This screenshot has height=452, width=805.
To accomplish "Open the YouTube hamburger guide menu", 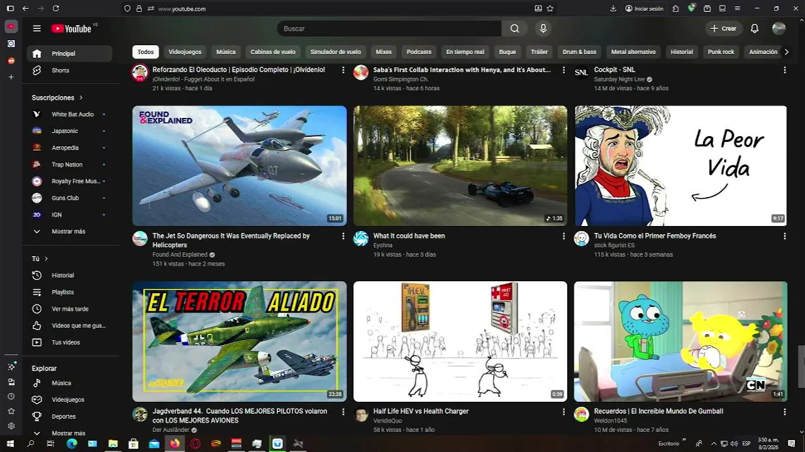I will coord(37,28).
